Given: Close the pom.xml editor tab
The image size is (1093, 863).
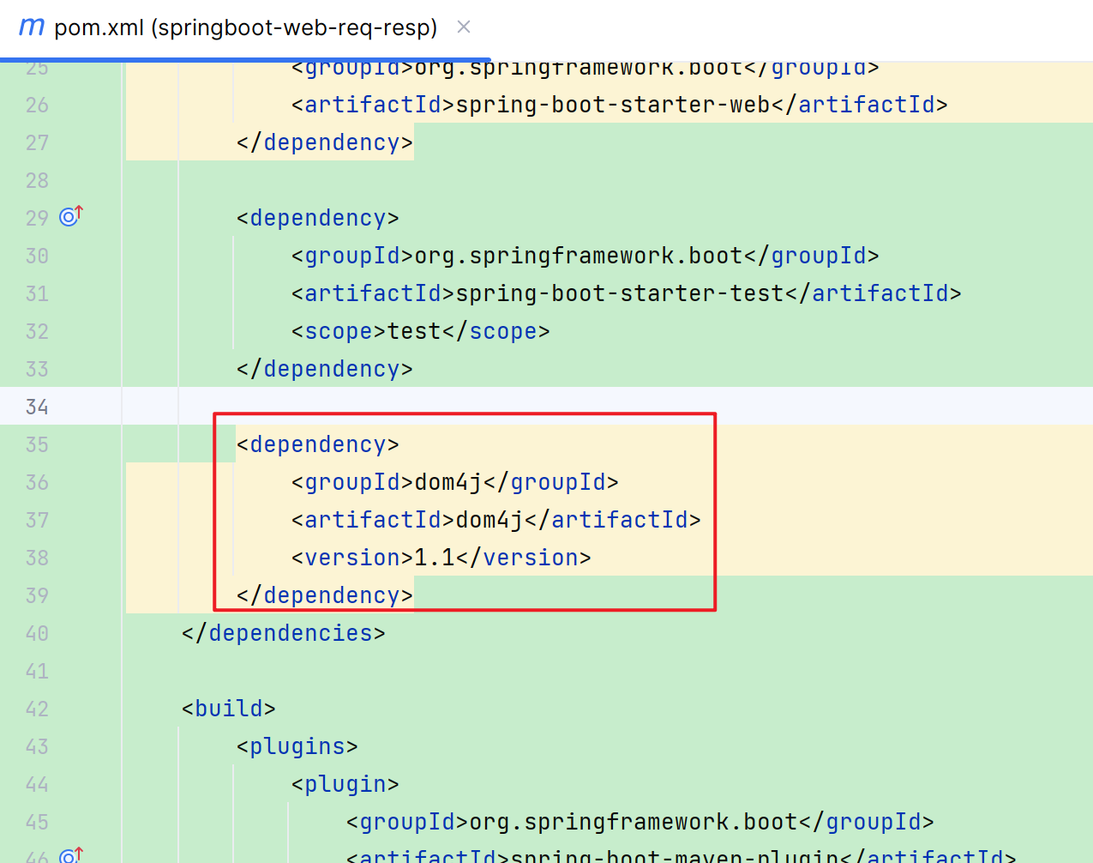Looking at the screenshot, I should [463, 27].
